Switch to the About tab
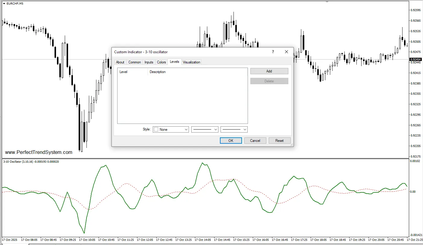Image resolution: width=423 pixels, height=245 pixels. point(120,62)
